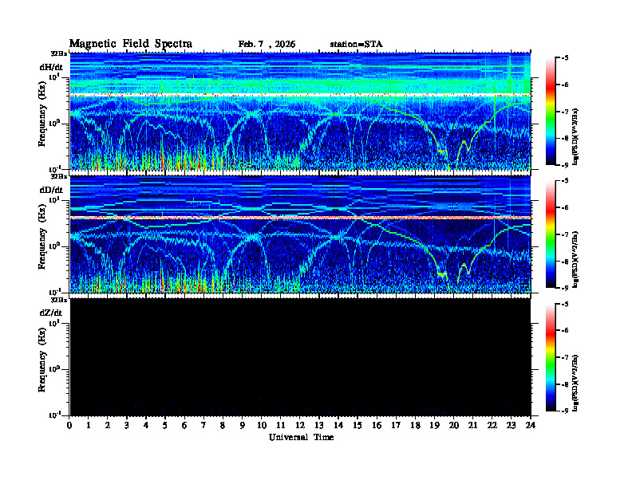632x488 pixels.
Task: Click the -7 label on dZ/dt color bar
Action: click(566, 357)
